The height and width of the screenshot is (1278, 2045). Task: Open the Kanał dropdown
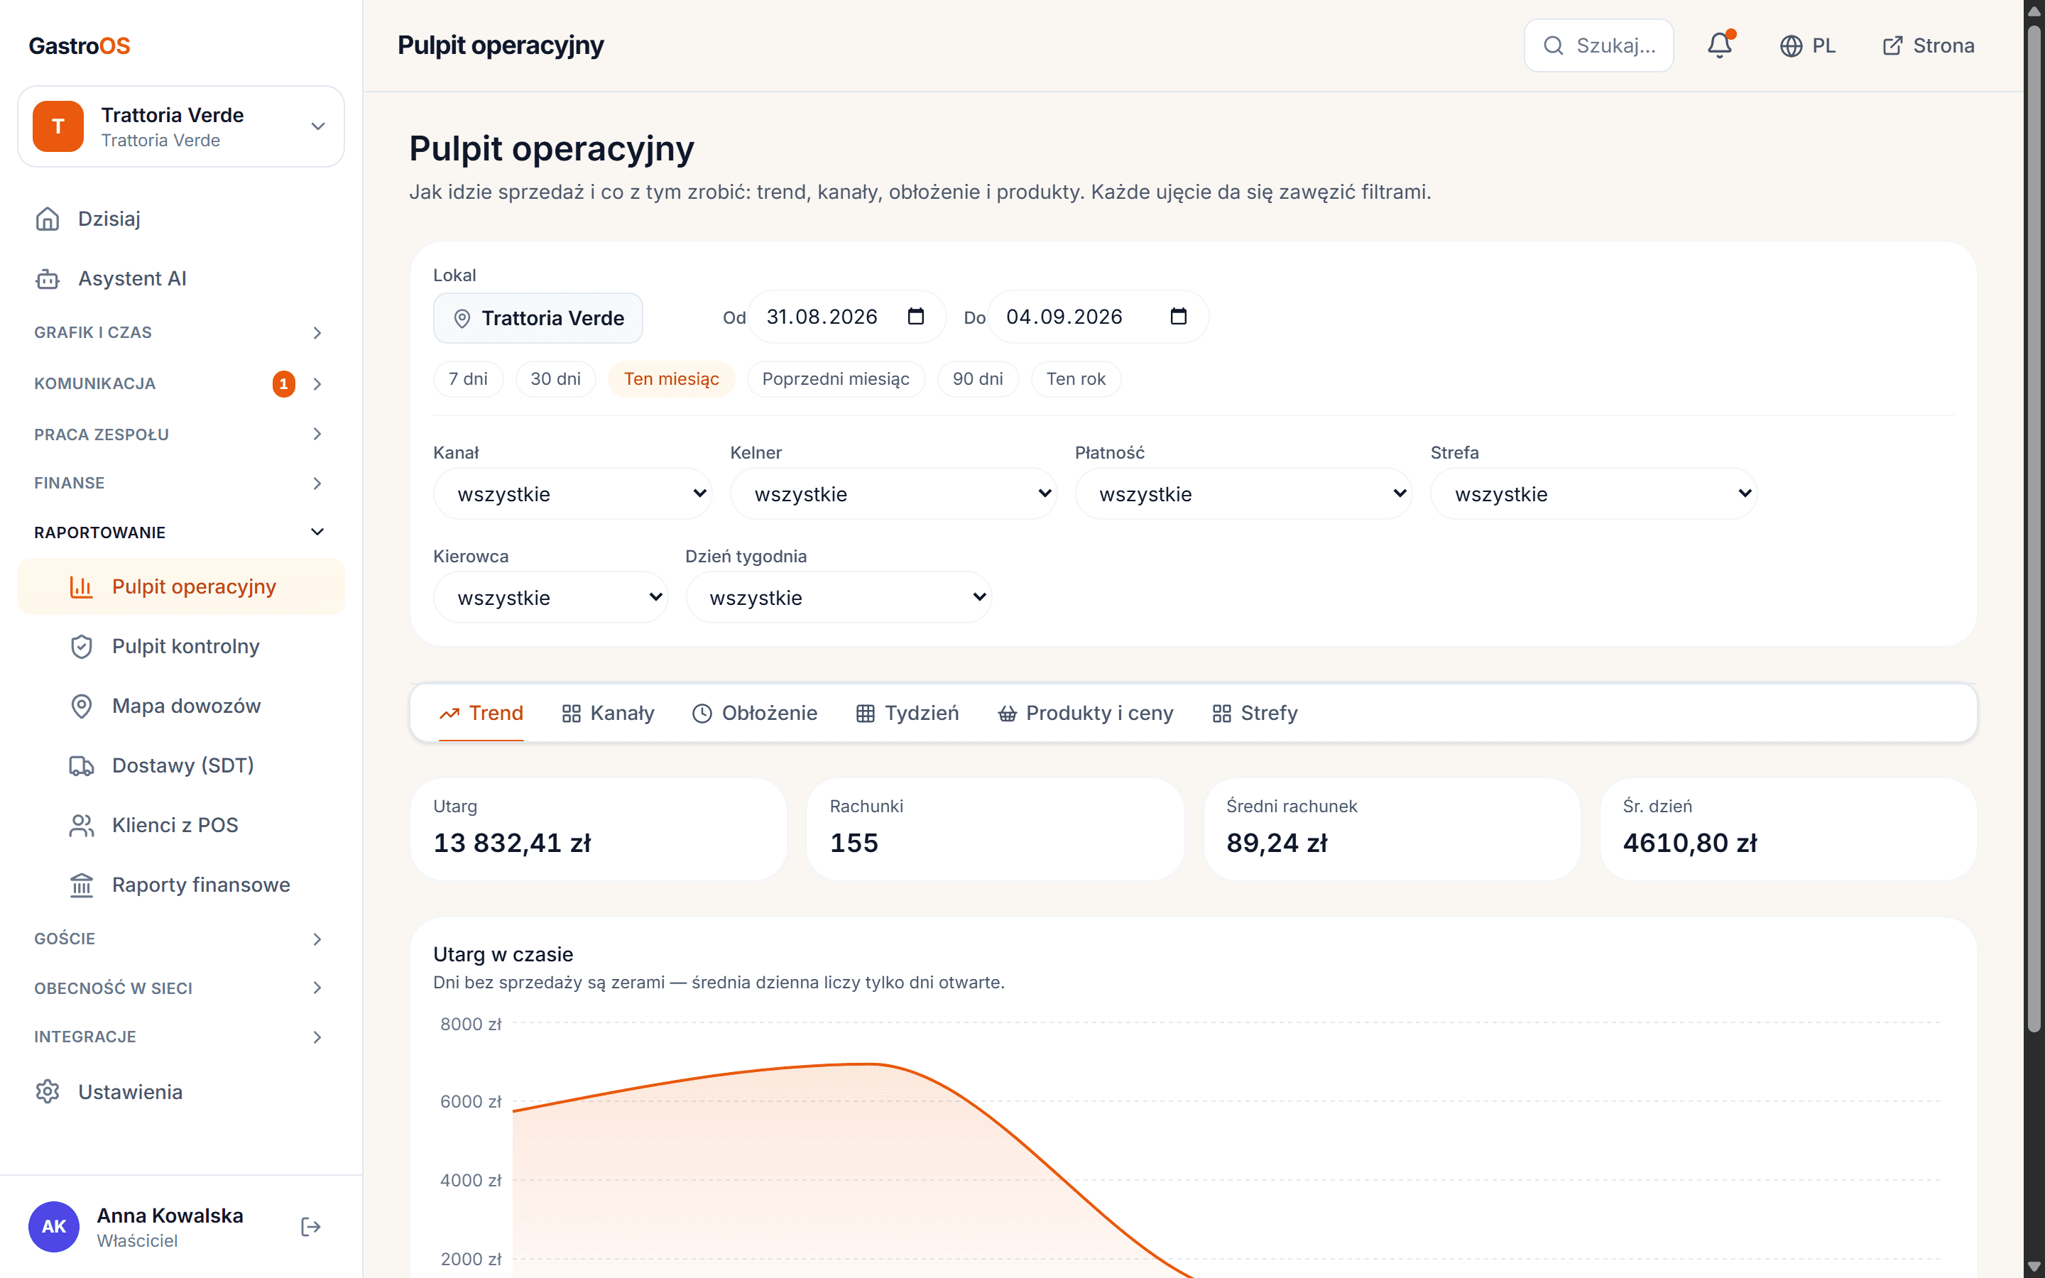[x=572, y=493]
